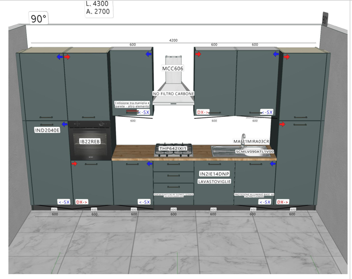
Task: Click the red DX-> tag under right wall cabinet
Action: tap(203, 112)
